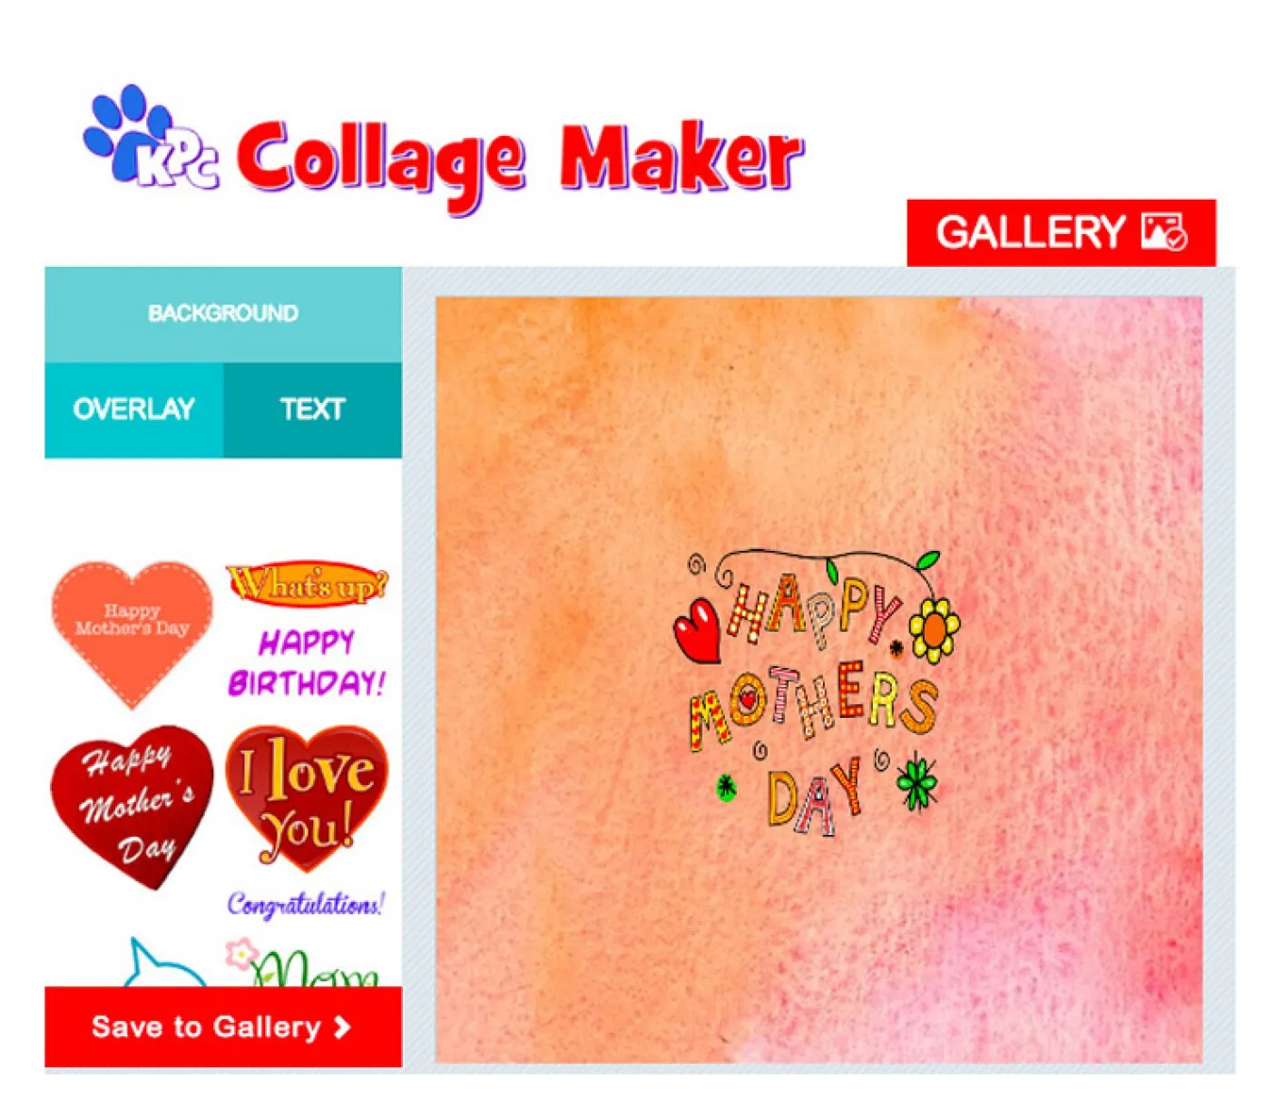1274x1119 pixels.
Task: Switch to the TEXT tab
Action: pyautogui.click(x=312, y=410)
